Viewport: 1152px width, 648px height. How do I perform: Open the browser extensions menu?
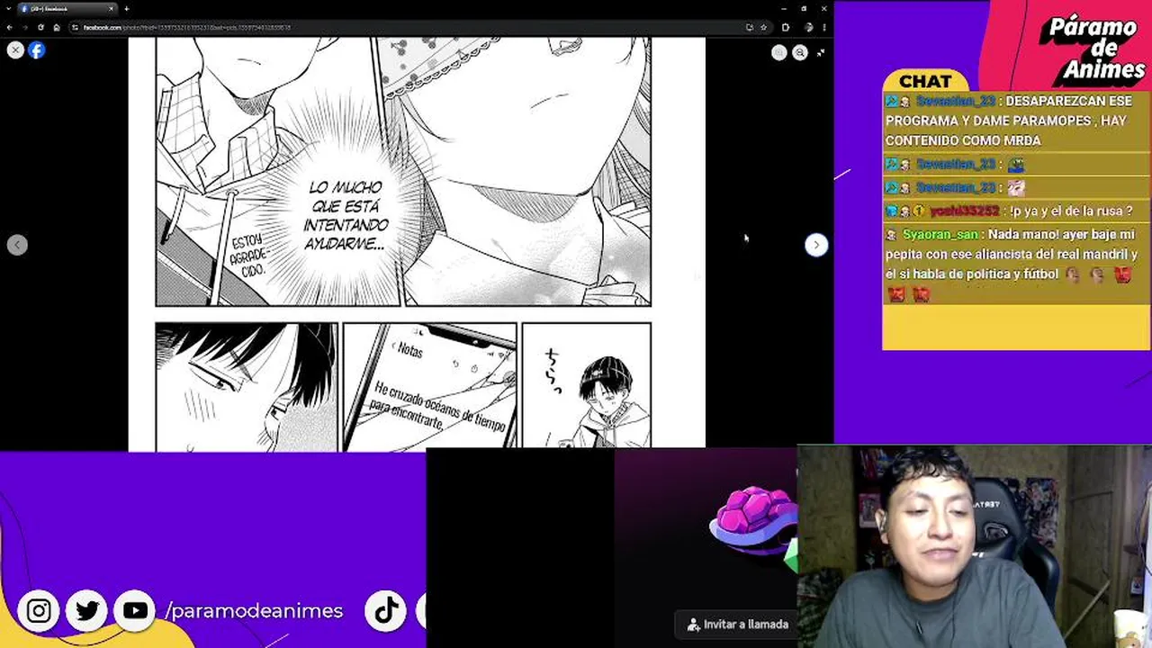pyautogui.click(x=786, y=27)
